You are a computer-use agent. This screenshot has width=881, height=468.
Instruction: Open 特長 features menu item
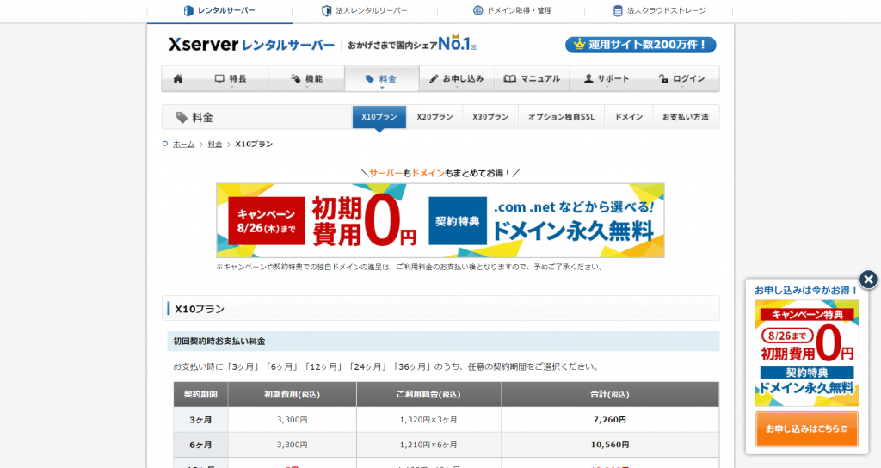[x=231, y=78]
